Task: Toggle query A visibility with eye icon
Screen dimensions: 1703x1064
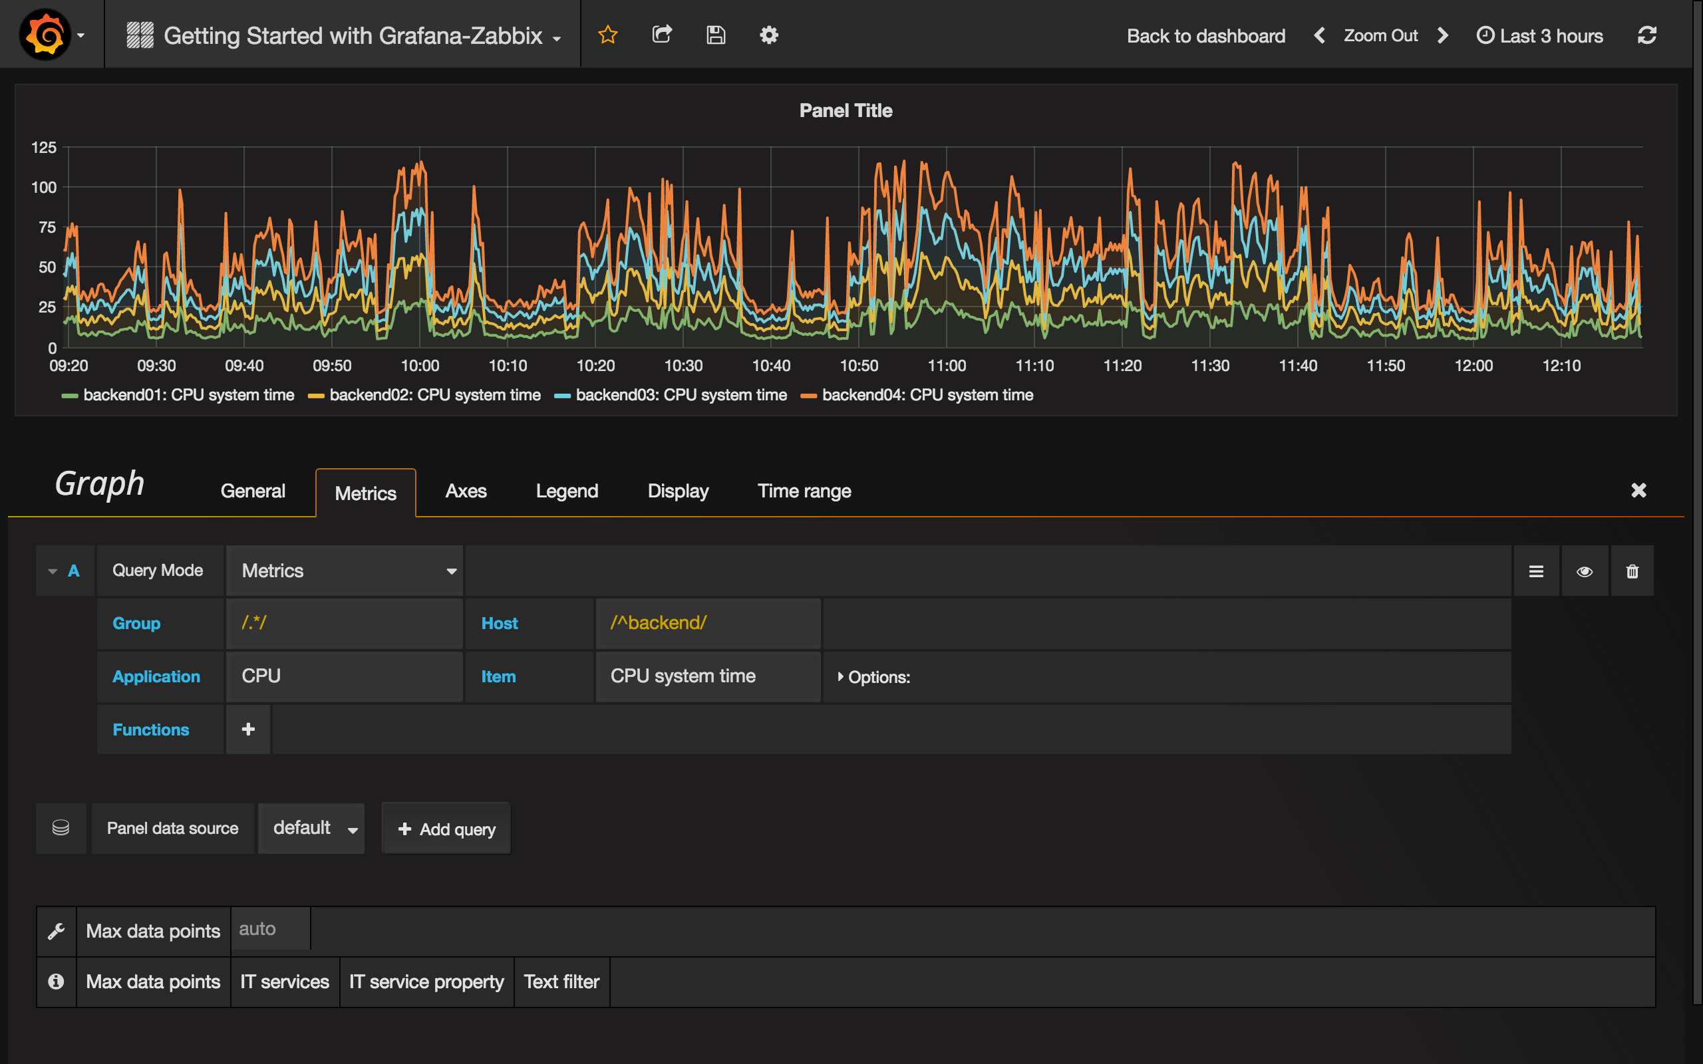Action: pos(1585,570)
